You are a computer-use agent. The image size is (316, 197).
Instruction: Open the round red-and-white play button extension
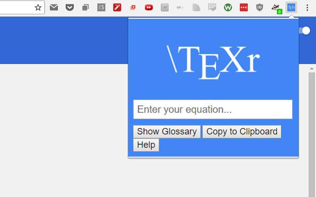tap(133, 8)
